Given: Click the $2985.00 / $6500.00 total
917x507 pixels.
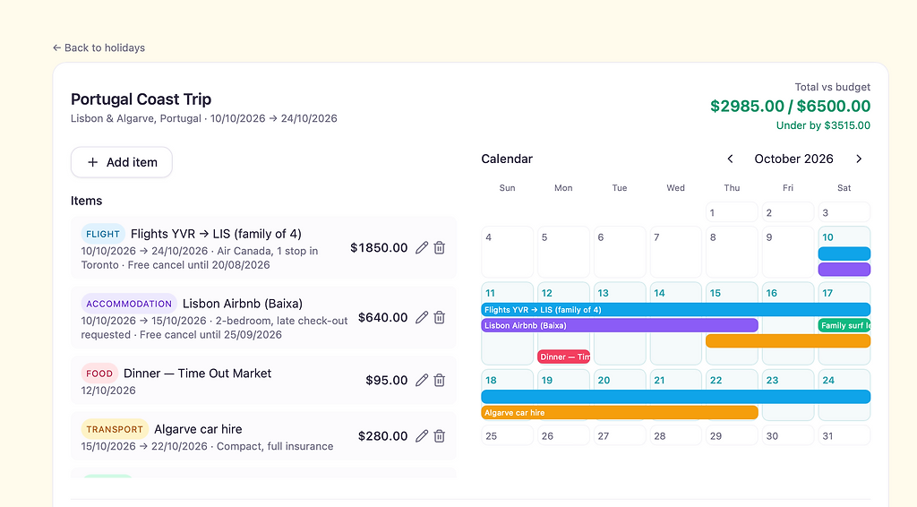Looking at the screenshot, I should [x=790, y=106].
